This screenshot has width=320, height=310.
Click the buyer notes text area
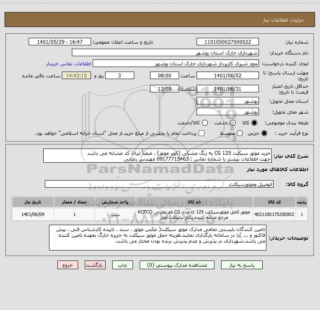(158, 238)
